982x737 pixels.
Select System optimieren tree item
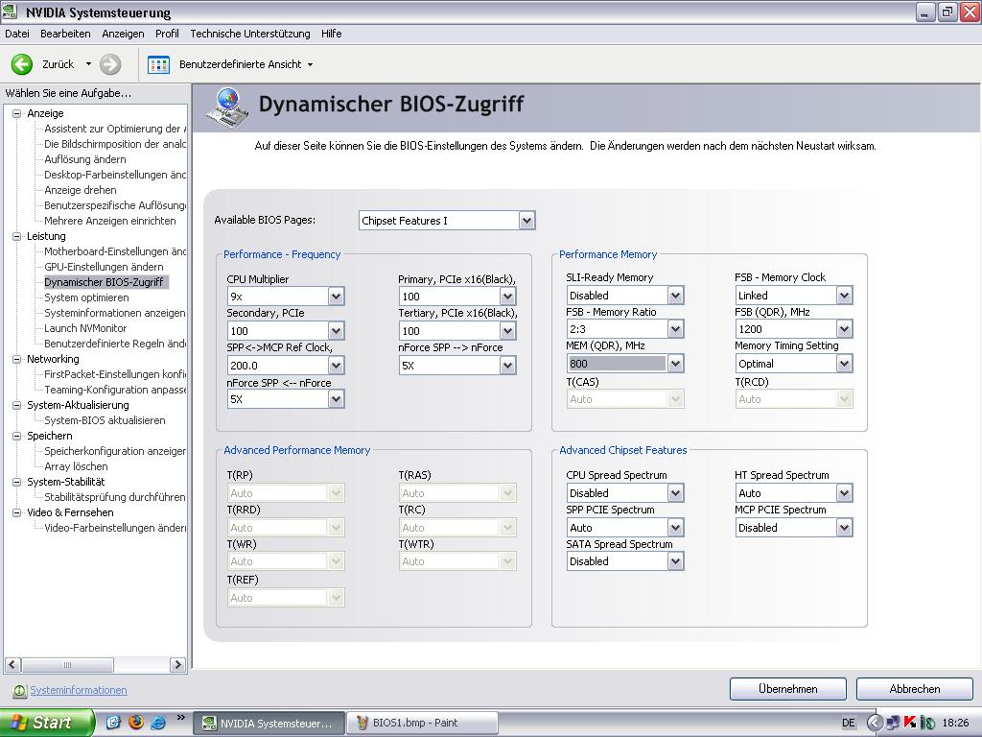[86, 297]
